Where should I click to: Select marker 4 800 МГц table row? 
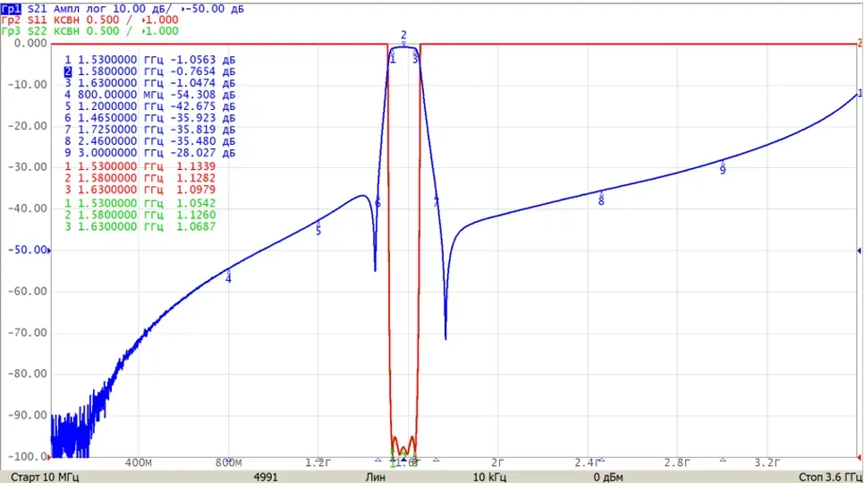(149, 95)
